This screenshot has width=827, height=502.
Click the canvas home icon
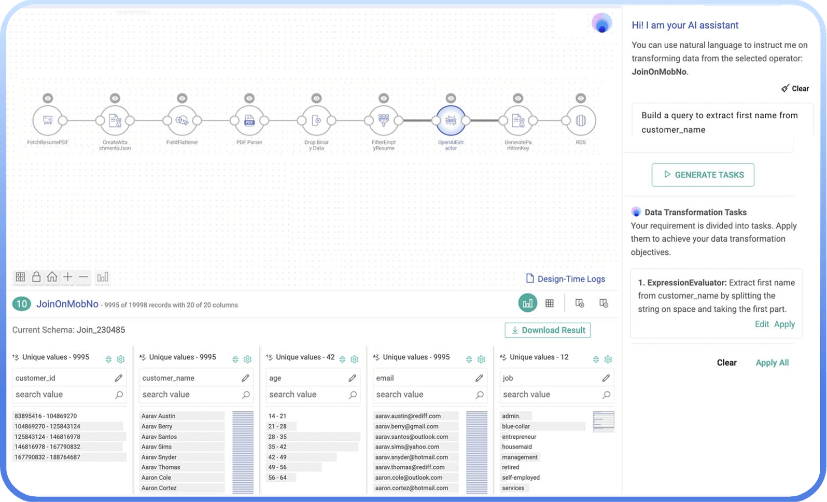pos(52,277)
